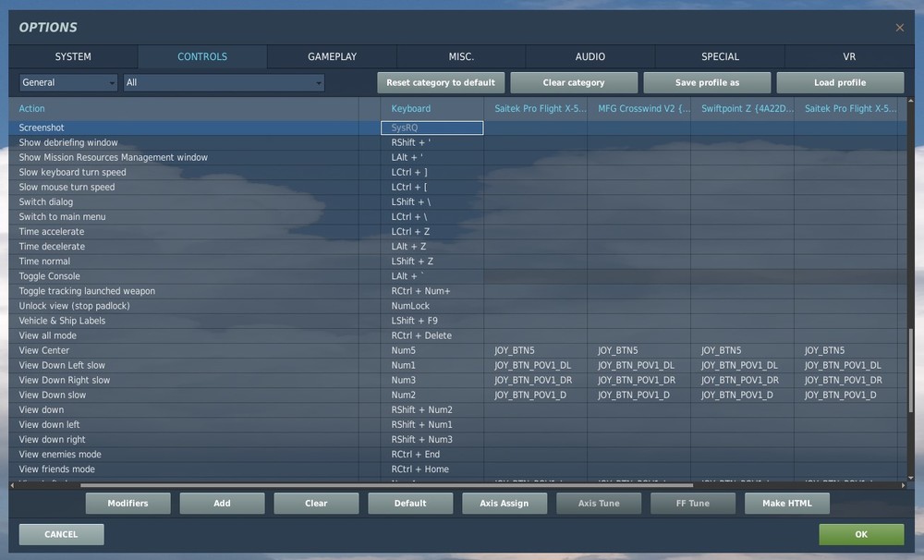
Task: Select Switch to main menu row
Action: click(x=458, y=217)
